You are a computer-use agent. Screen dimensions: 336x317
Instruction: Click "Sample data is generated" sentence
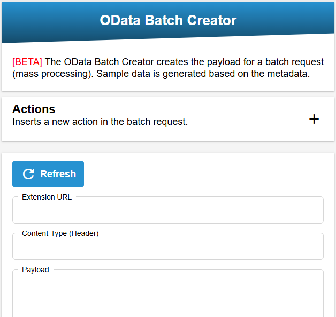(151, 74)
